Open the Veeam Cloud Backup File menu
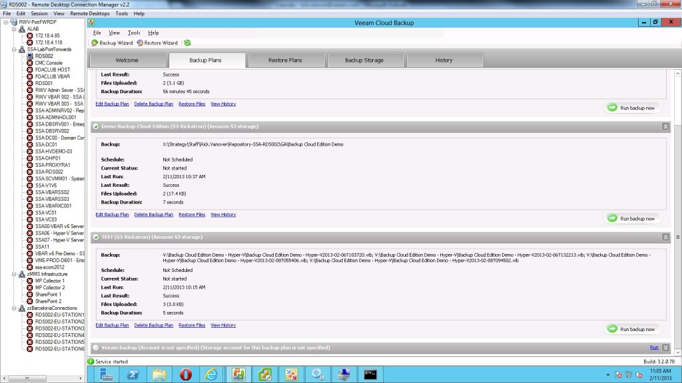682x383 pixels. click(97, 33)
